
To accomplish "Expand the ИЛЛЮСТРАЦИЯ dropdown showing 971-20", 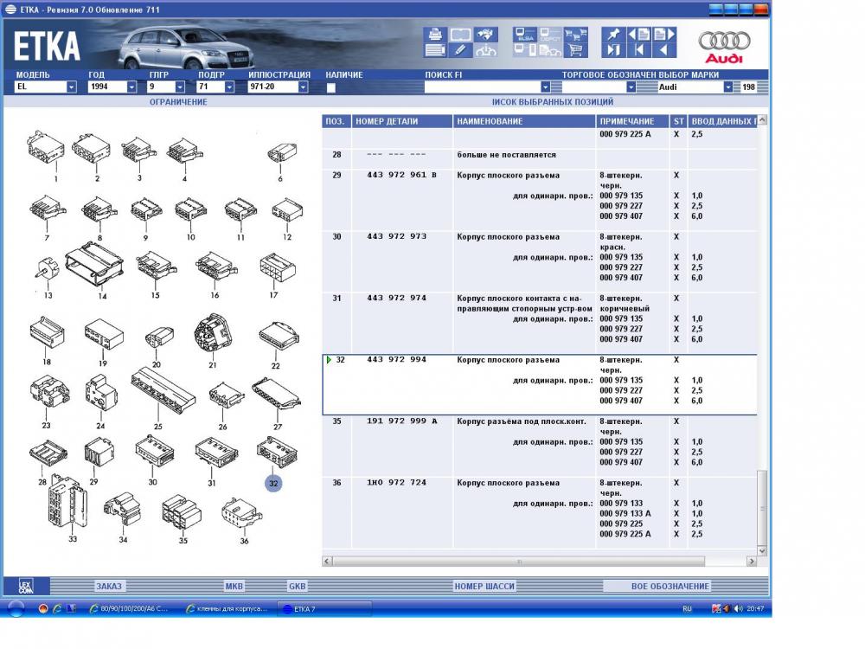I will 303,87.
